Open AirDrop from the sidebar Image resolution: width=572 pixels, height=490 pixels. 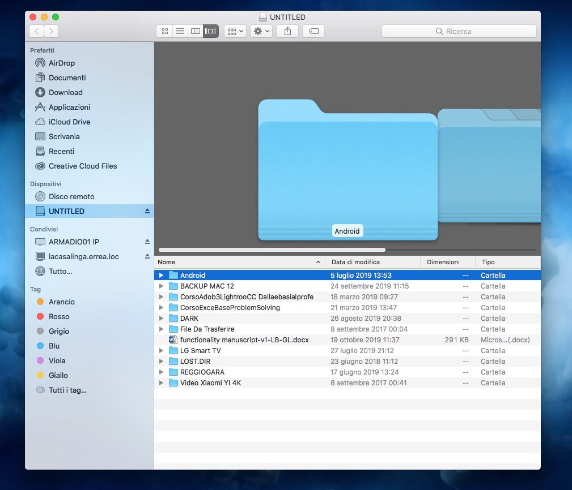(x=61, y=63)
